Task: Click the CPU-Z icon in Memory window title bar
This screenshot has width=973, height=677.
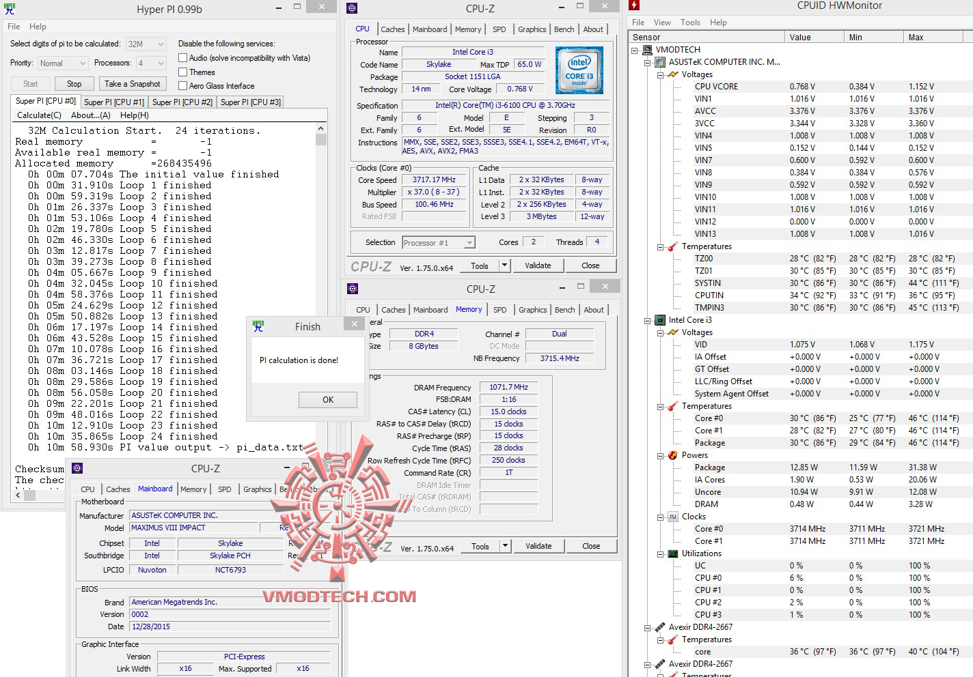Action: coord(353,289)
